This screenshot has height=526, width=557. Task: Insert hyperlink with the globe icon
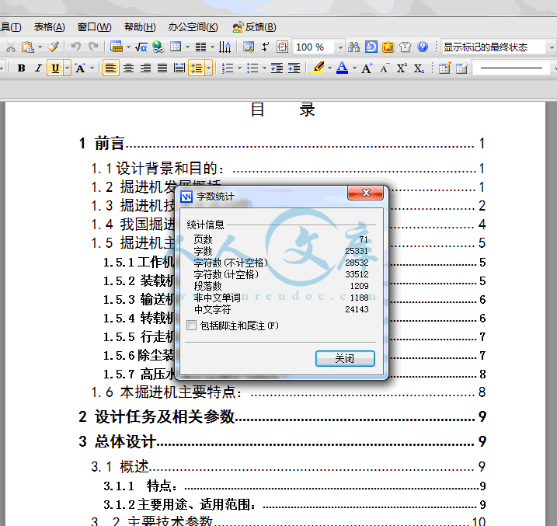(158, 47)
